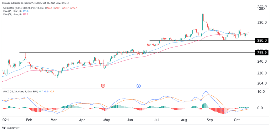Screen dimensions: 271x131
Task: Click the Jul label on time axis
Action: 157,120
